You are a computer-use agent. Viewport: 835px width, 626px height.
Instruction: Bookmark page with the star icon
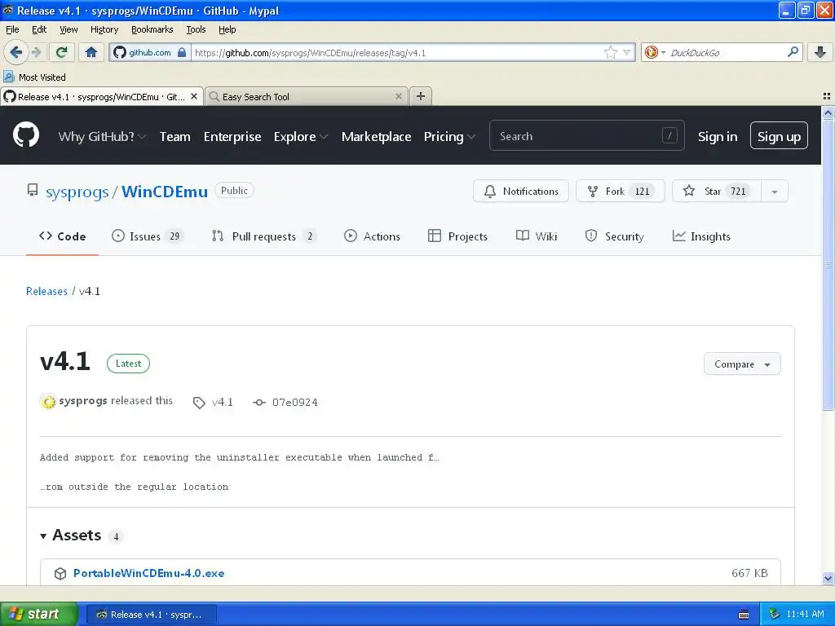tap(610, 52)
